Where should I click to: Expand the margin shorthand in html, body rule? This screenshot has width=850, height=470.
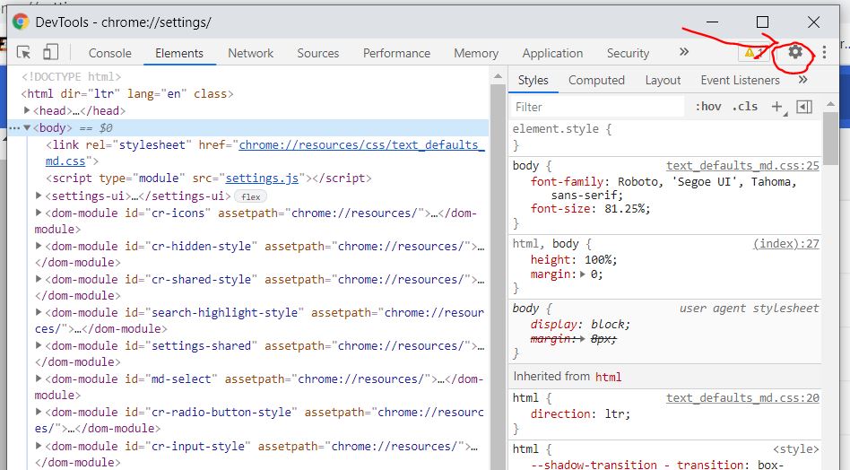(583, 274)
